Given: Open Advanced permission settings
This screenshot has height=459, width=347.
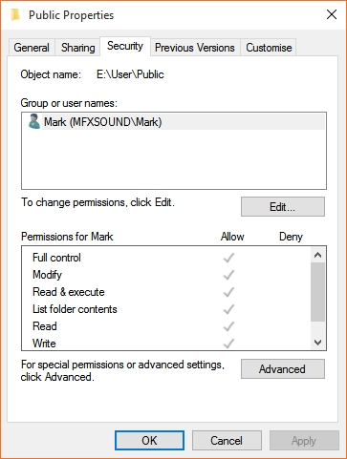Looking at the screenshot, I should pos(283,369).
